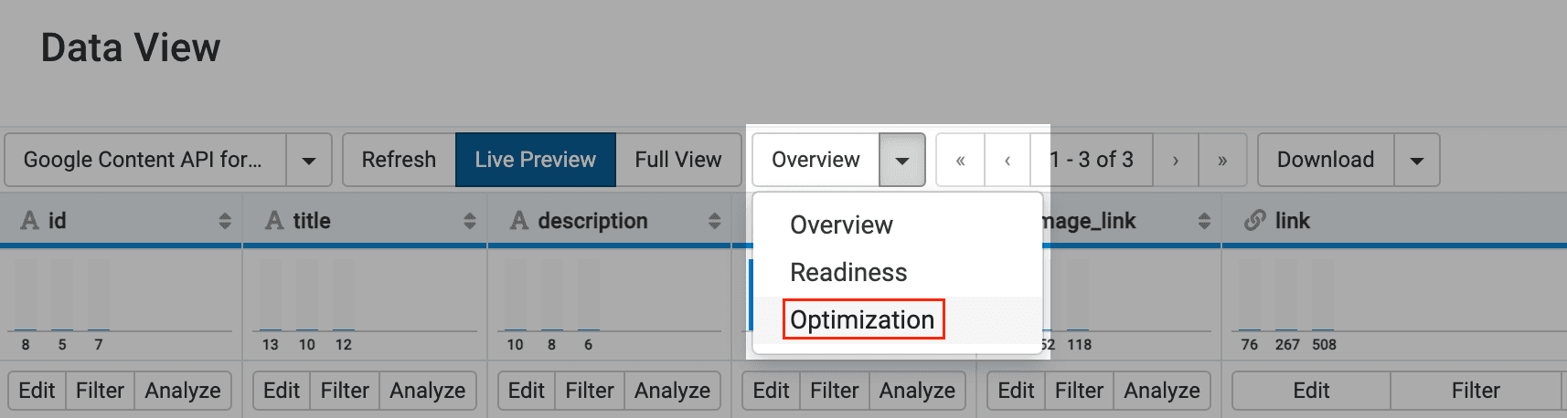This screenshot has width=1567, height=418.
Task: Switch to Full View mode
Action: pyautogui.click(x=678, y=160)
